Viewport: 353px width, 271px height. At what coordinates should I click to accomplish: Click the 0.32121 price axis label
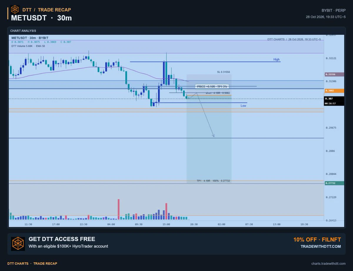(x=331, y=58)
